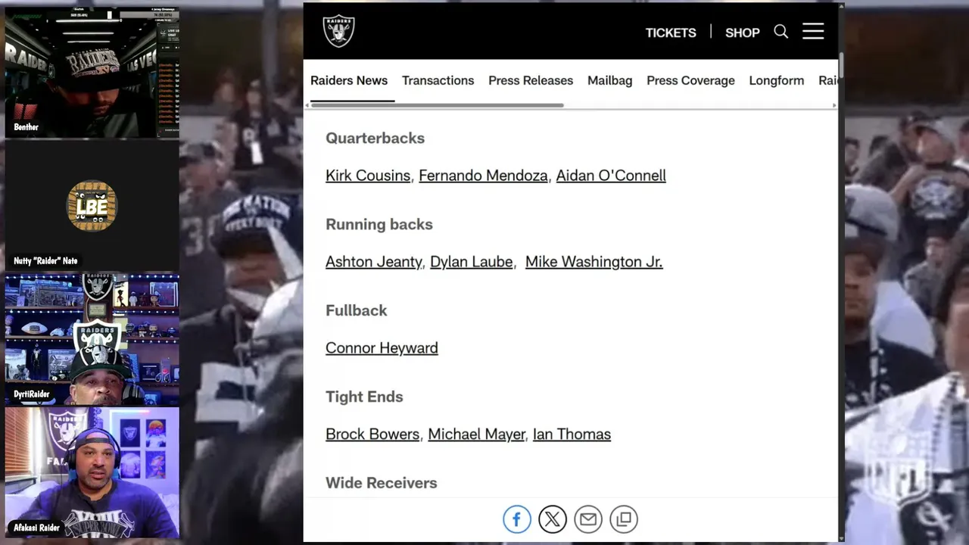This screenshot has height=545, width=969.
Task: Click the Quarterbacks heading
Action: click(x=375, y=139)
